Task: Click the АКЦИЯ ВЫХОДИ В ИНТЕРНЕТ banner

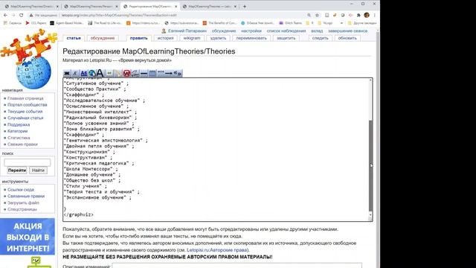Action: (x=28, y=237)
